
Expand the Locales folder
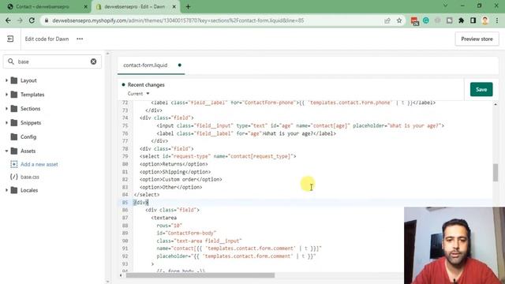pos(6,190)
